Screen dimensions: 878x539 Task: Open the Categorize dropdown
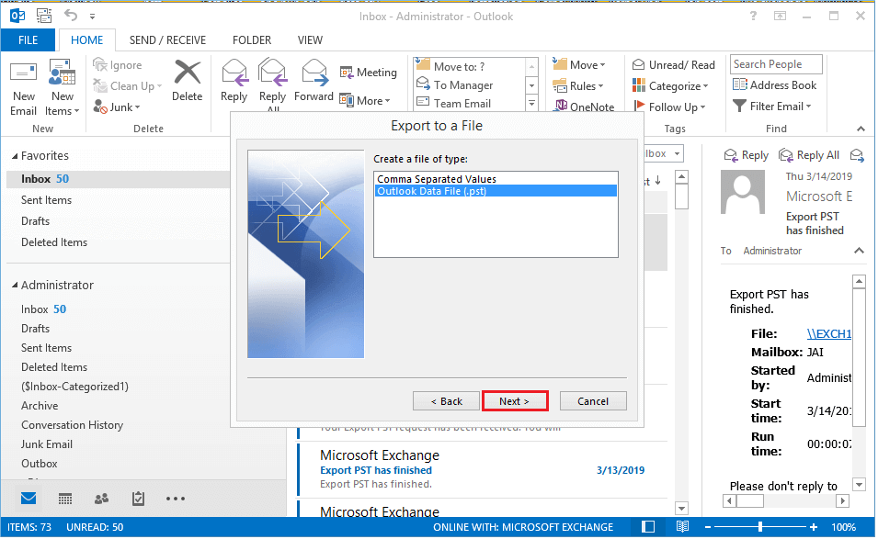670,86
